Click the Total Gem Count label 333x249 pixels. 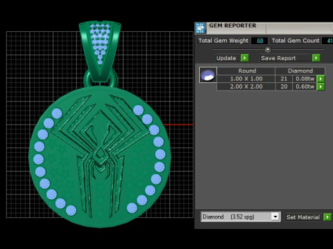tap(296, 41)
